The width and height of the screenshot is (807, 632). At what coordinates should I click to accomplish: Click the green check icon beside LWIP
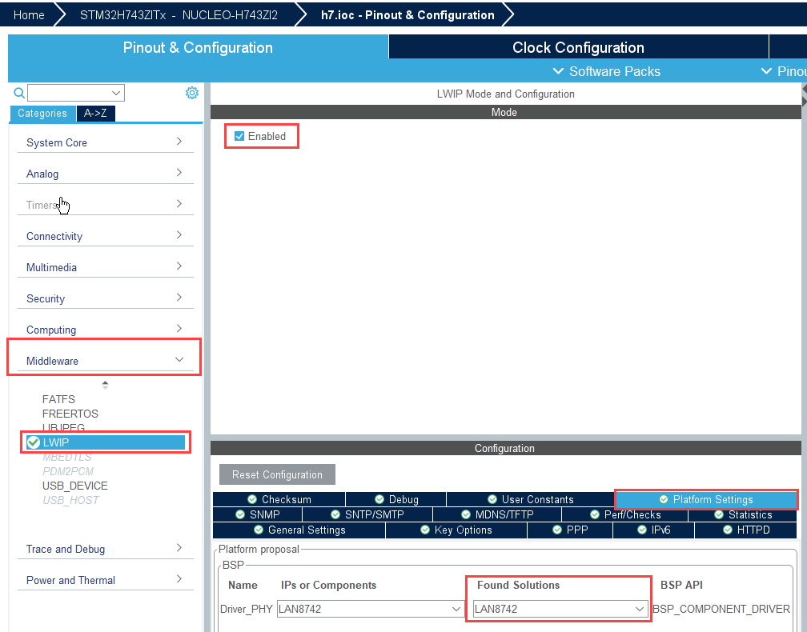[33, 442]
